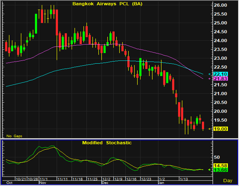Select the 11/1 date marker on time axis
239x186 pixels.
point(44,179)
